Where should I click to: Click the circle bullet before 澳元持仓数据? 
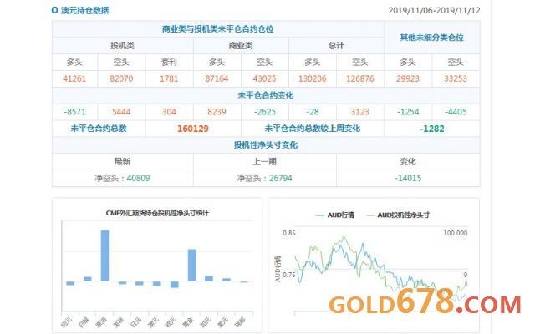54,10
